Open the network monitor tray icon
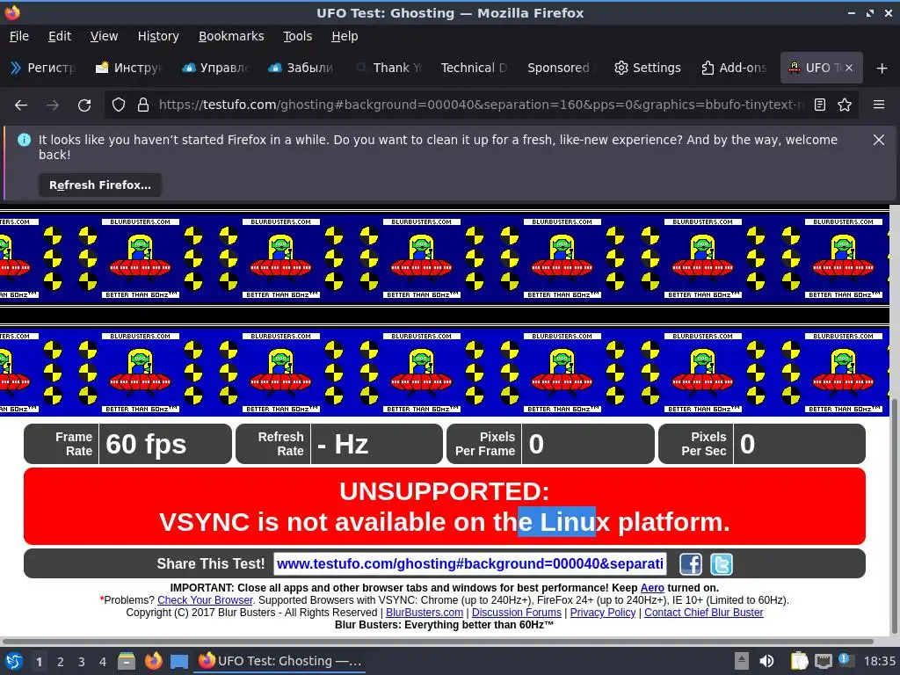The width and height of the screenshot is (900, 675). pos(823,661)
